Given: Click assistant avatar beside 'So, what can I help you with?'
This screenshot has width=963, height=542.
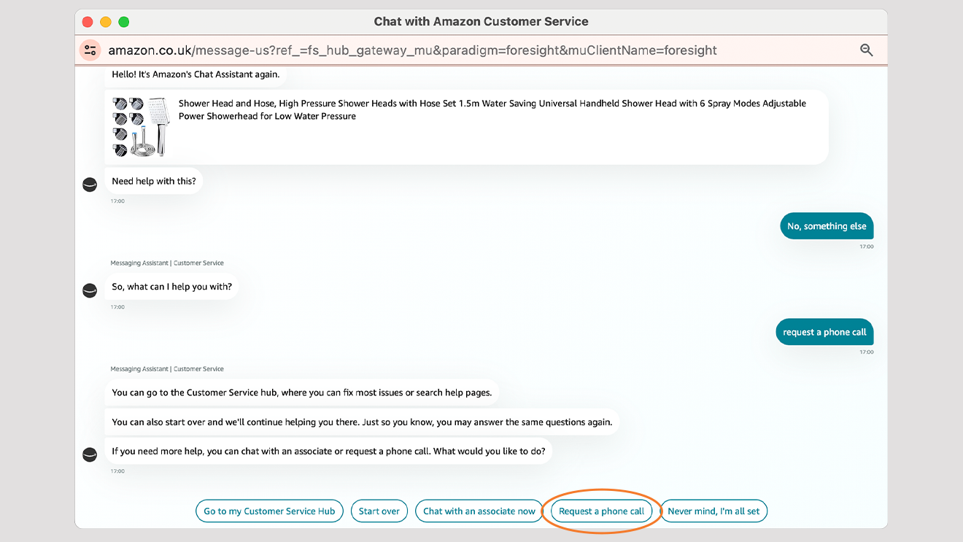Looking at the screenshot, I should [x=90, y=290].
